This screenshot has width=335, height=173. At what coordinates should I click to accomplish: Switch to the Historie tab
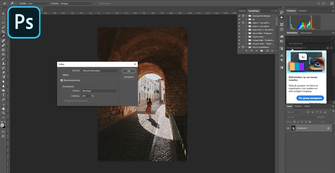(242, 11)
